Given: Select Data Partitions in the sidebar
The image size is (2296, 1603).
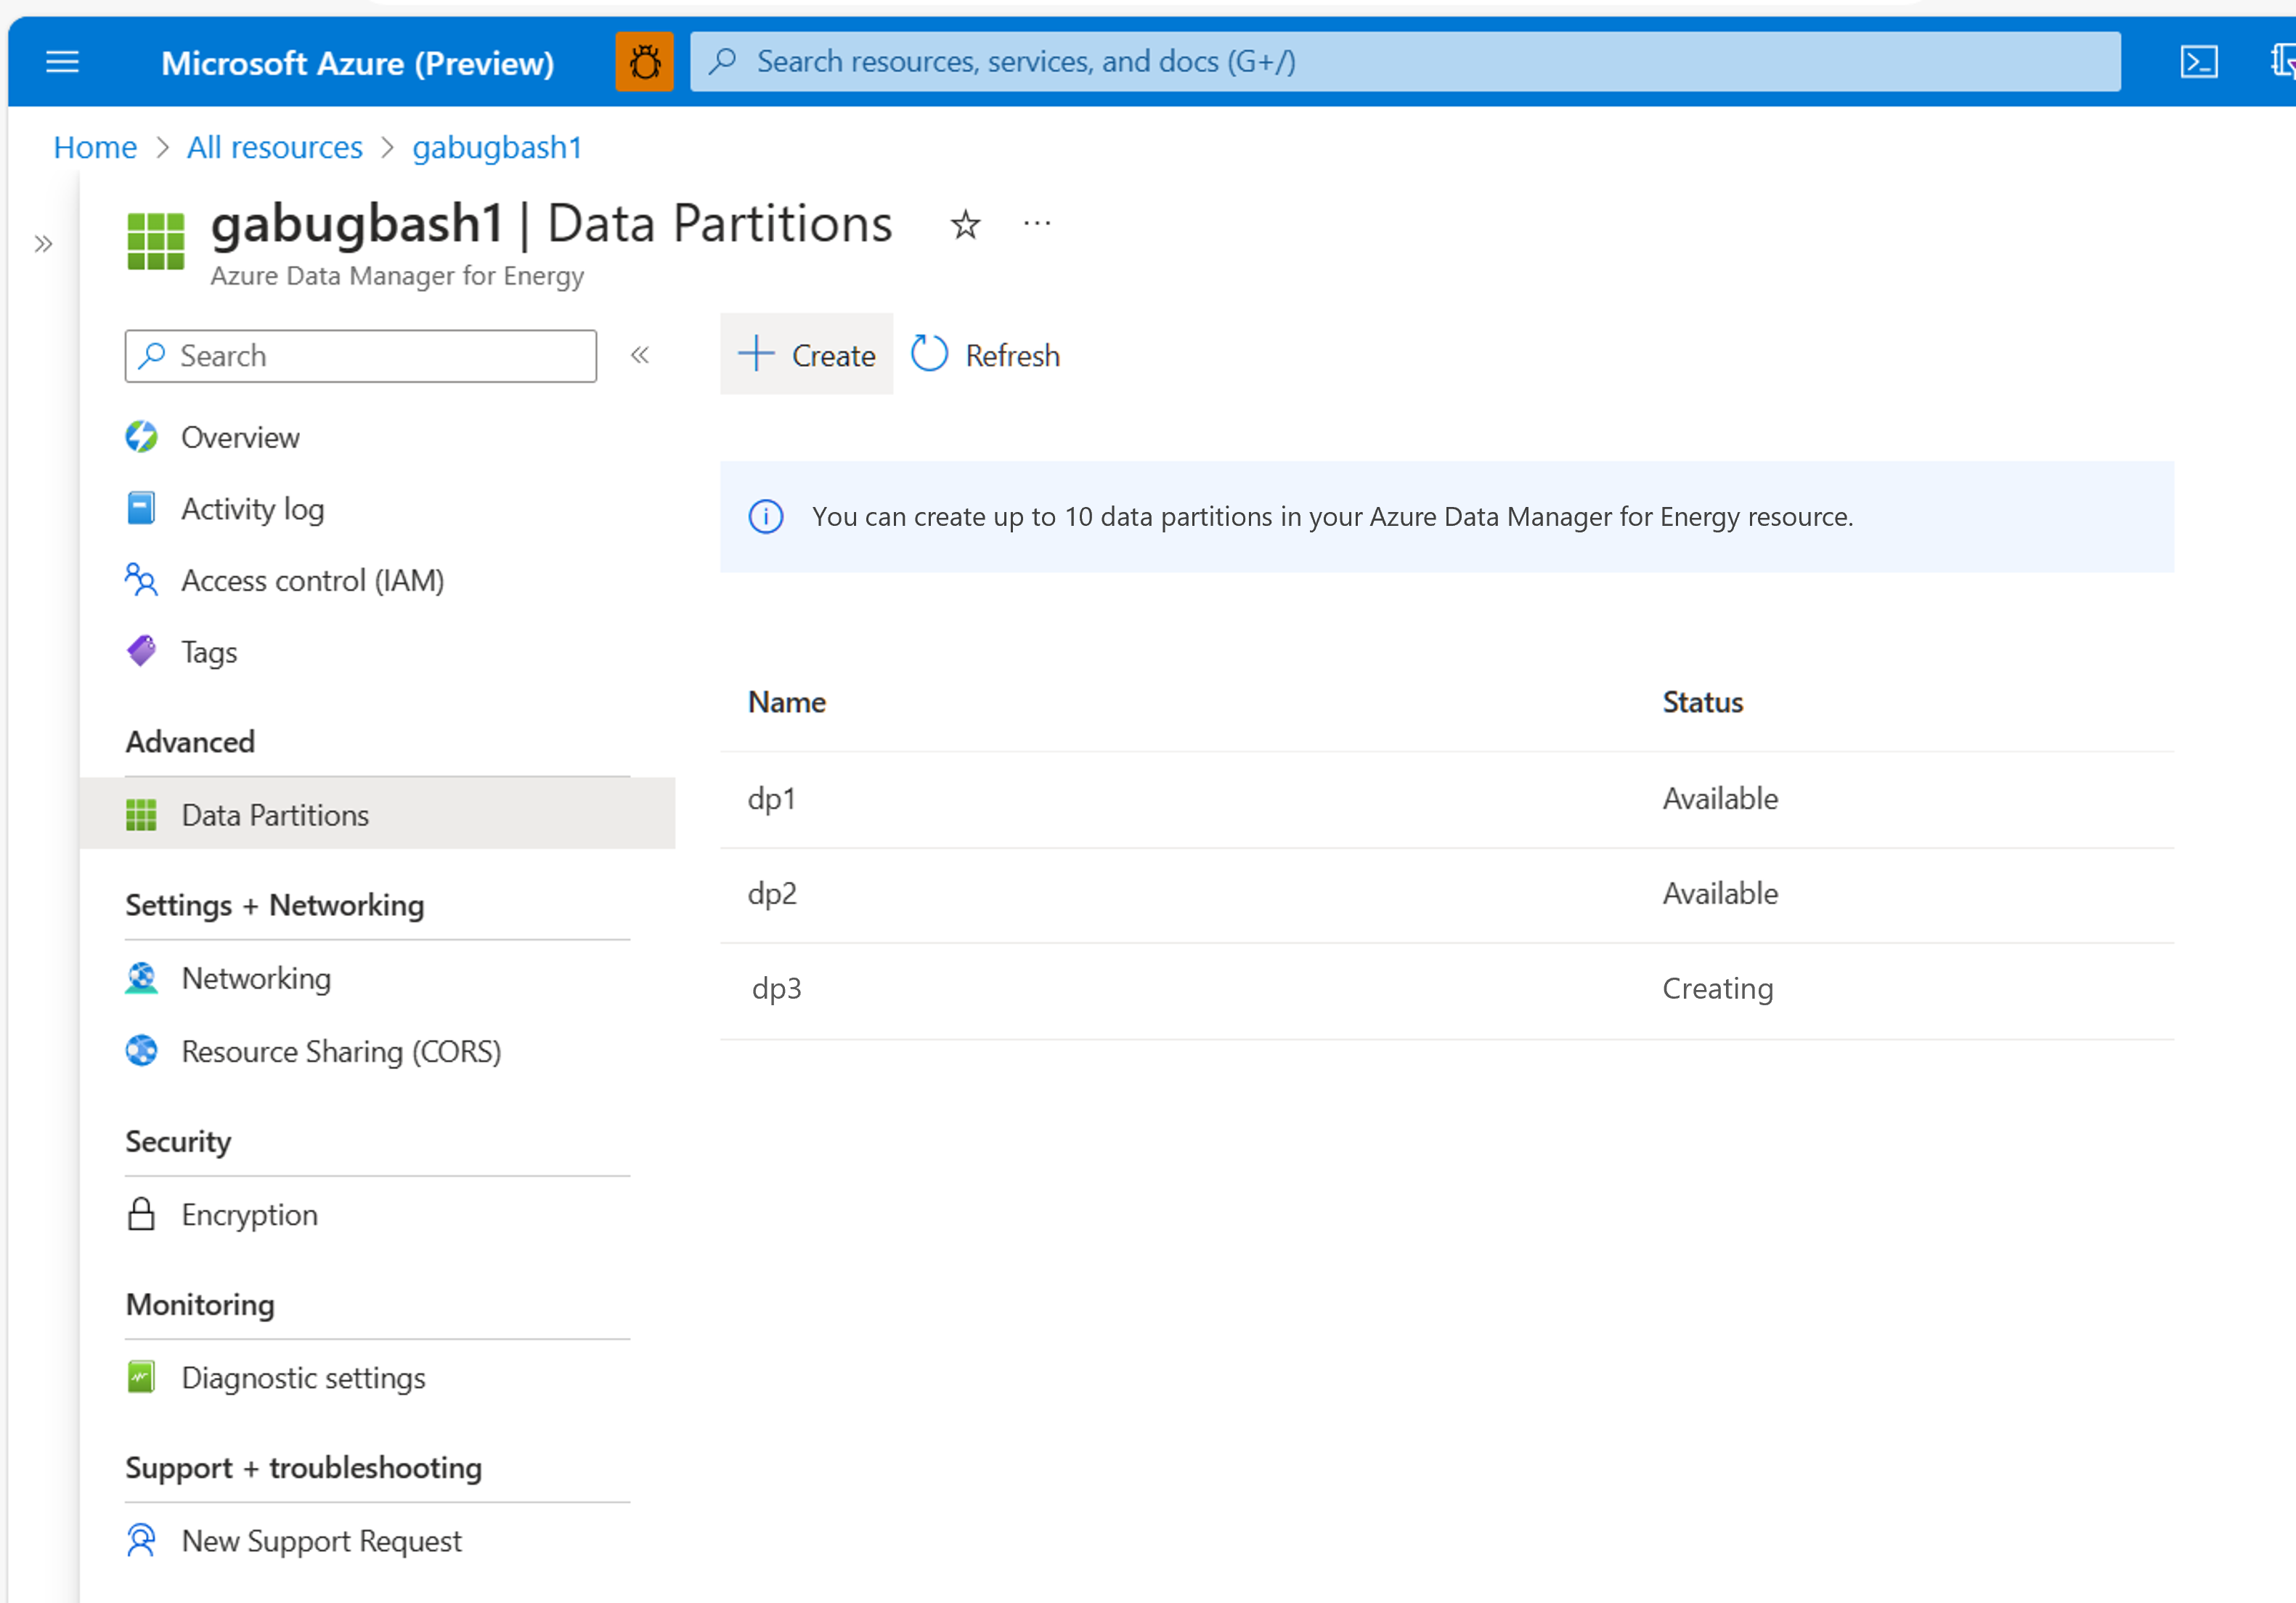Looking at the screenshot, I should (x=274, y=814).
